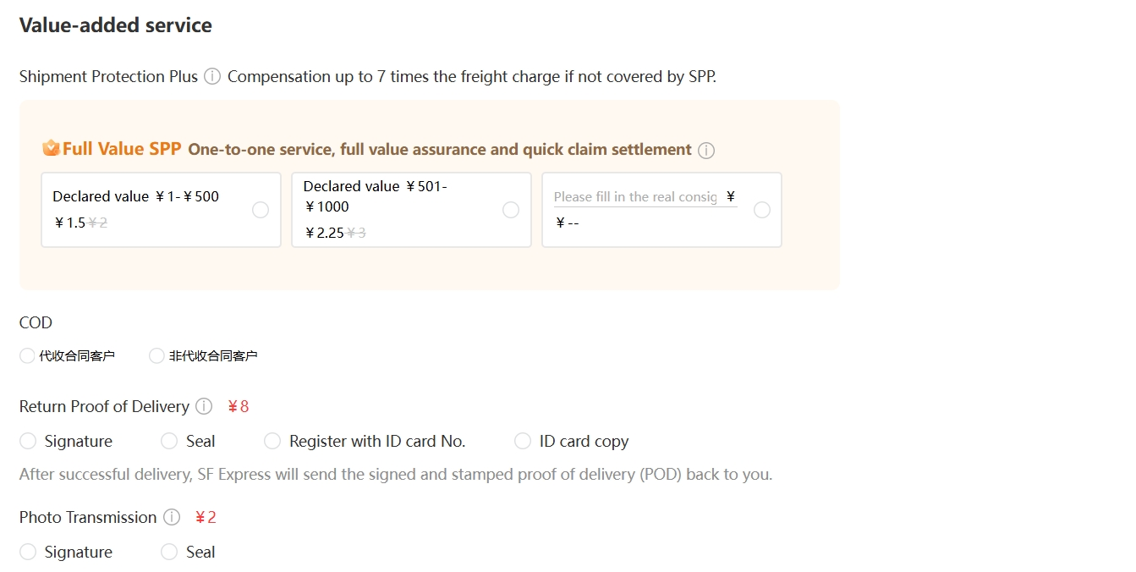Select Declared value ¥1-¥500 radio option

click(x=261, y=210)
